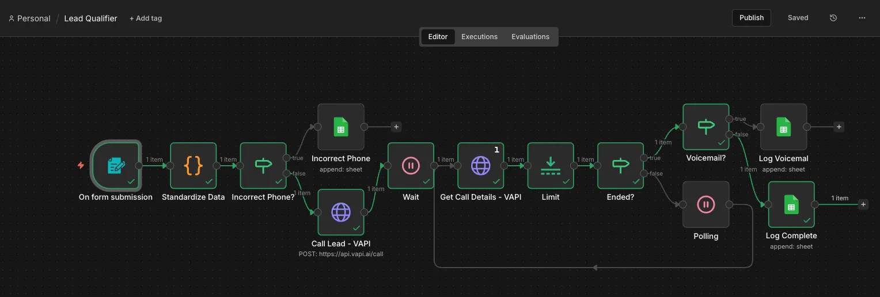The height and width of the screenshot is (297, 880).
Task: Click the 'Standardize Data' node label
Action: (194, 197)
